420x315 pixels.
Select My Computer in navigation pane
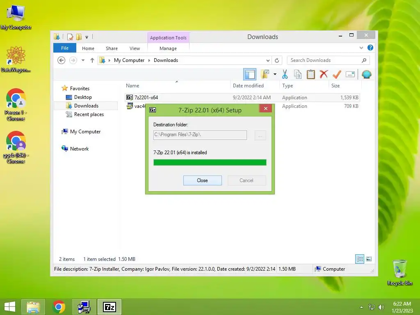pos(85,132)
